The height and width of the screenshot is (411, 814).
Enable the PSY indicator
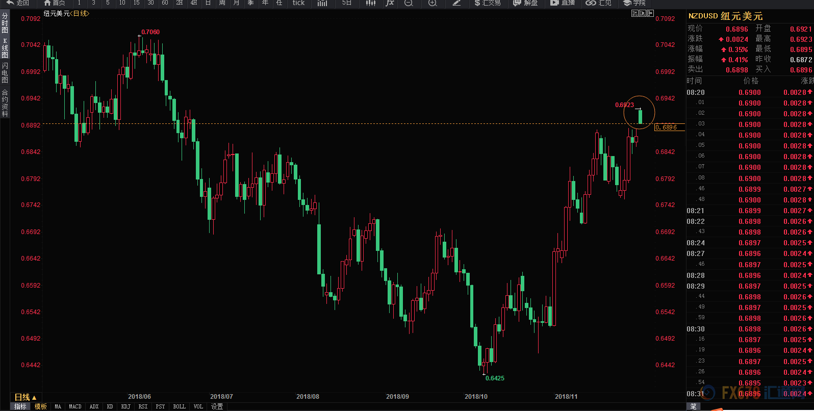tap(160, 406)
